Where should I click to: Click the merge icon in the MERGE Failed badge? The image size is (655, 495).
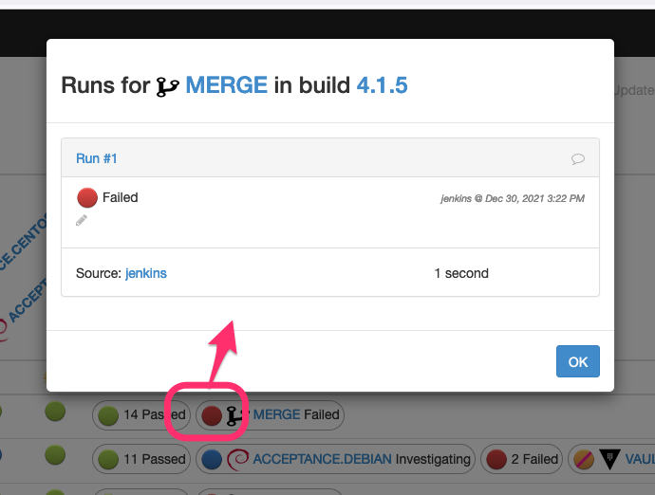click(x=235, y=414)
